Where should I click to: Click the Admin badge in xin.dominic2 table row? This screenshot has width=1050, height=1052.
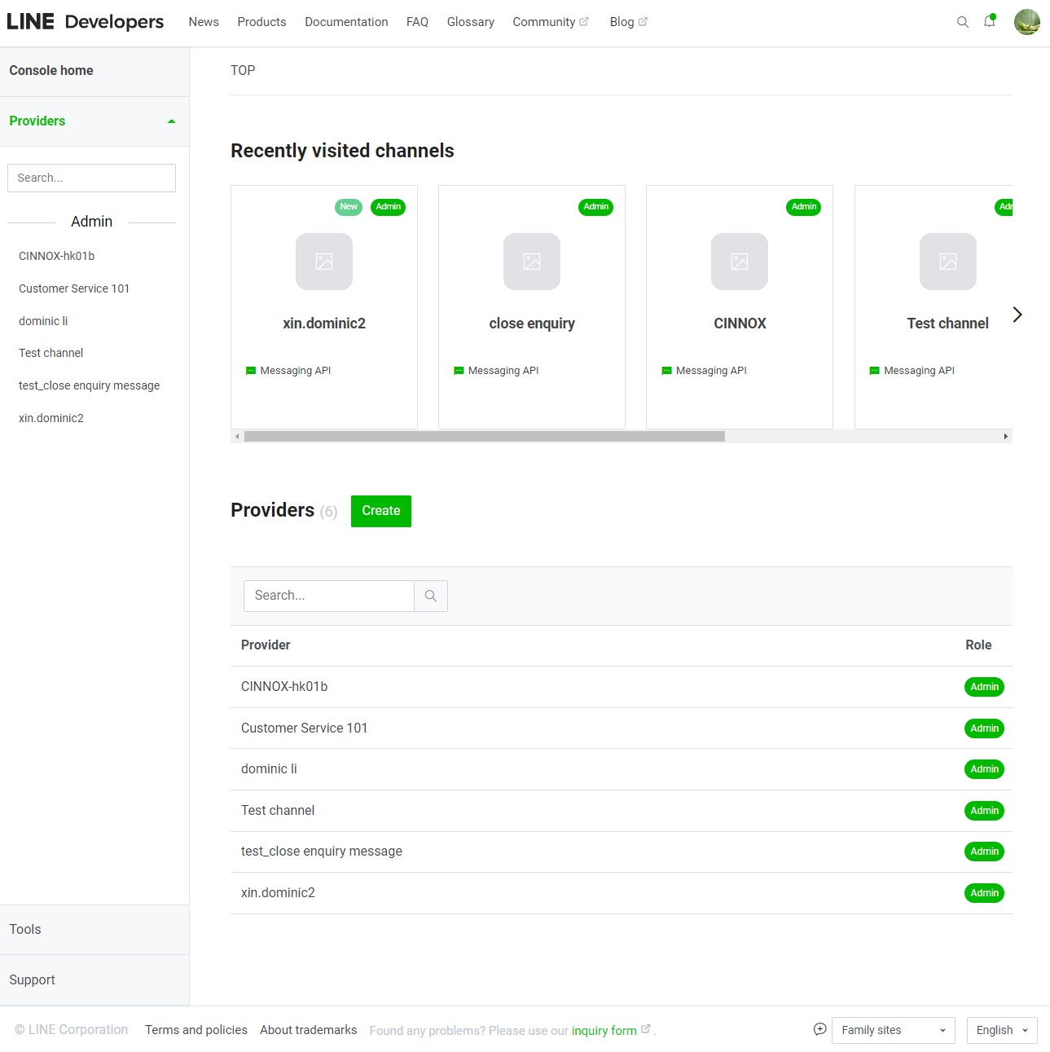984,893
